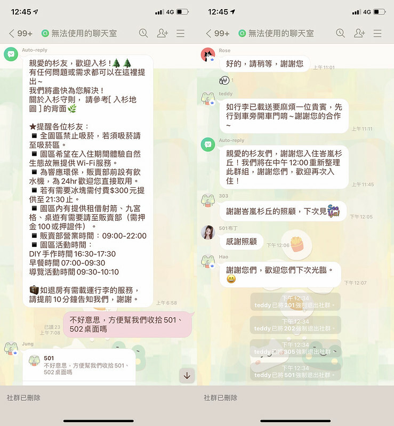
Task: Tap Hao's frog avatar
Action: click(208, 262)
